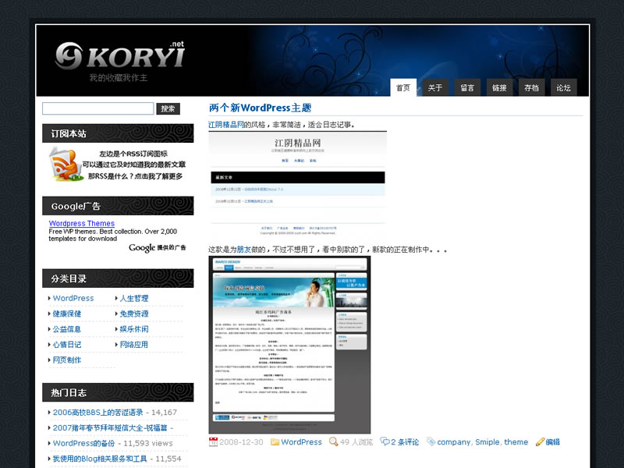
Task: Open popular post 2006高校BBS上的苦涩语录
Action: pos(98,413)
